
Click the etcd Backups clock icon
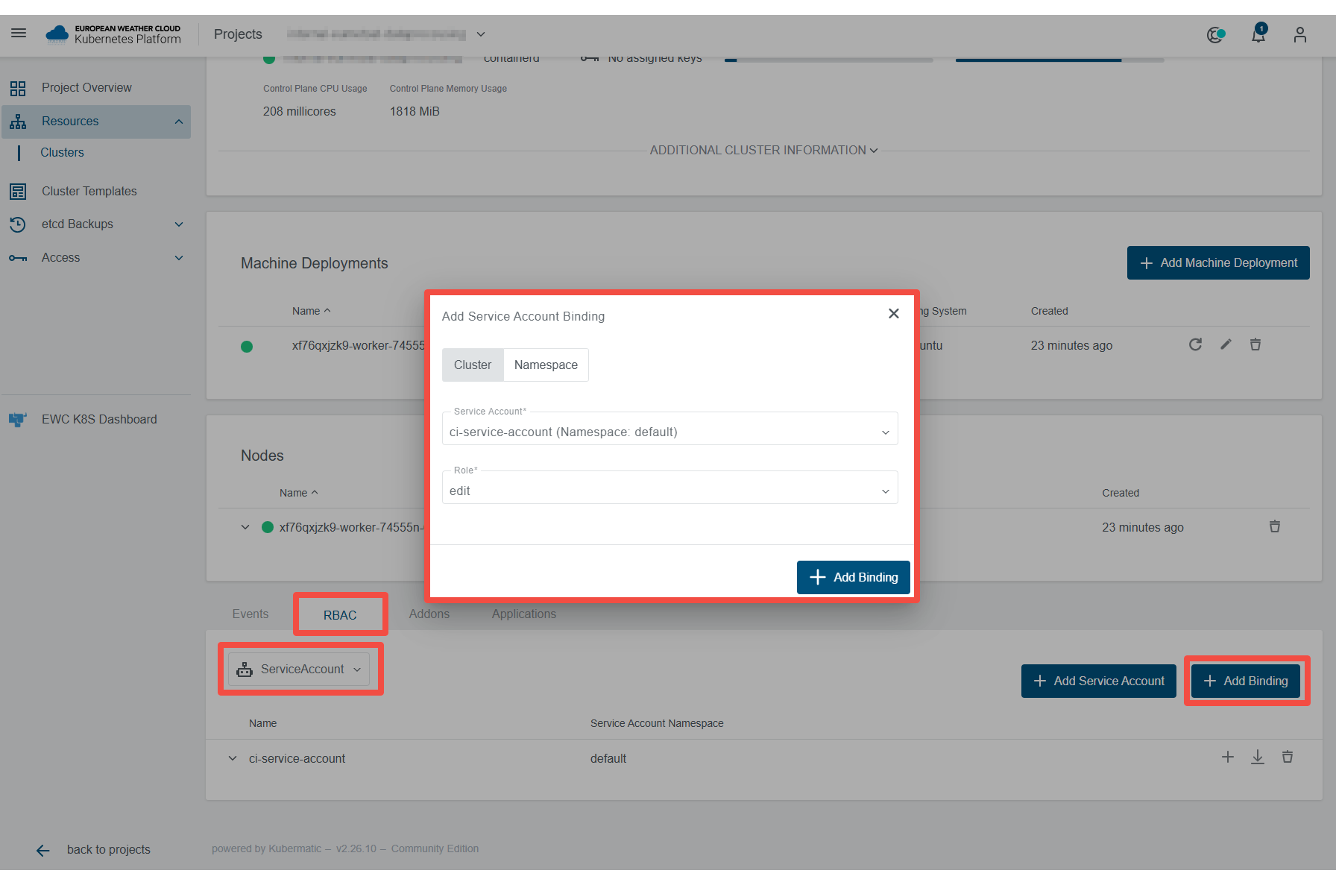pyautogui.click(x=18, y=224)
